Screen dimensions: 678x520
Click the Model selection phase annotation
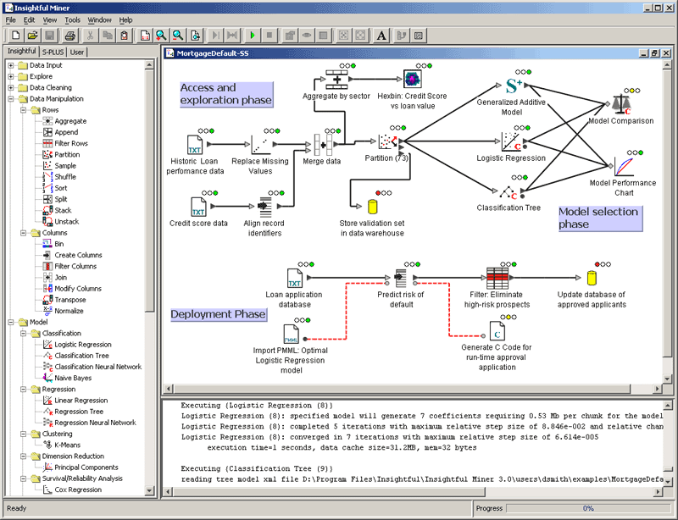click(600, 218)
